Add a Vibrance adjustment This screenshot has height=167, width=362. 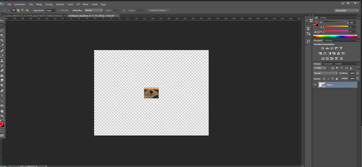tap(341, 48)
